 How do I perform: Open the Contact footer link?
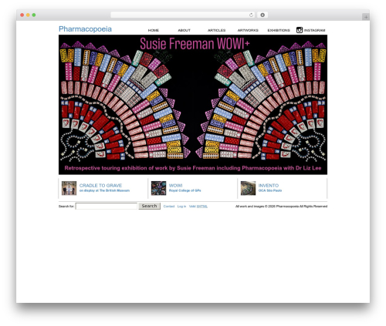pyautogui.click(x=169, y=207)
